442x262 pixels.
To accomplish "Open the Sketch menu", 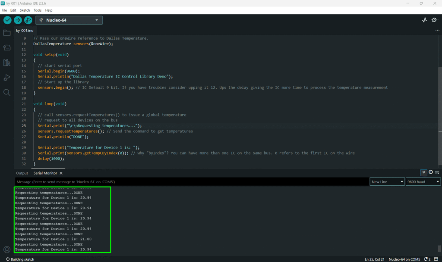I will tap(25, 10).
